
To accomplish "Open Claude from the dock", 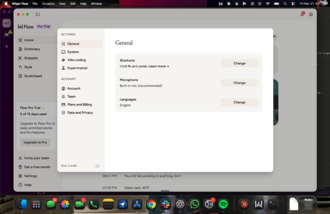I will (x=244, y=204).
